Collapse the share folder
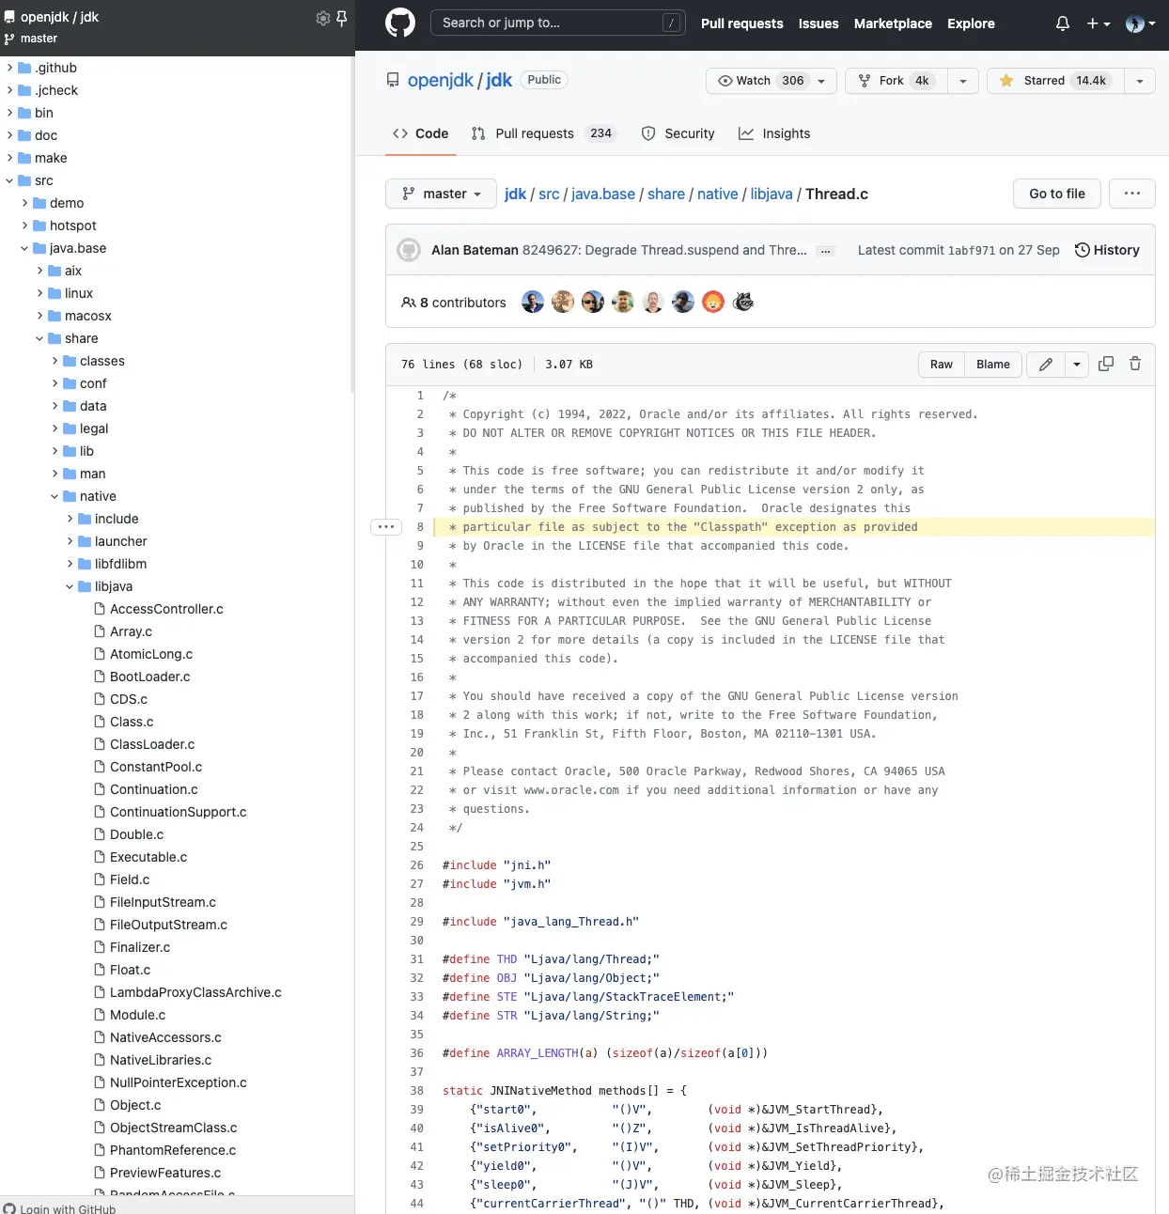Screen dimensions: 1169x1214 coord(40,338)
